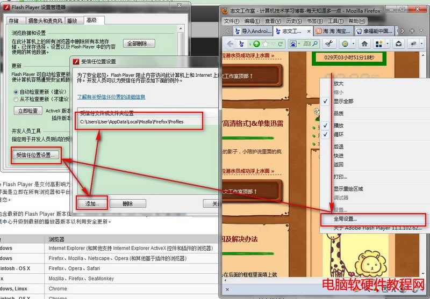The image size is (430, 299).
Task: Select 自动检查更新 radio option
Action: [16, 92]
